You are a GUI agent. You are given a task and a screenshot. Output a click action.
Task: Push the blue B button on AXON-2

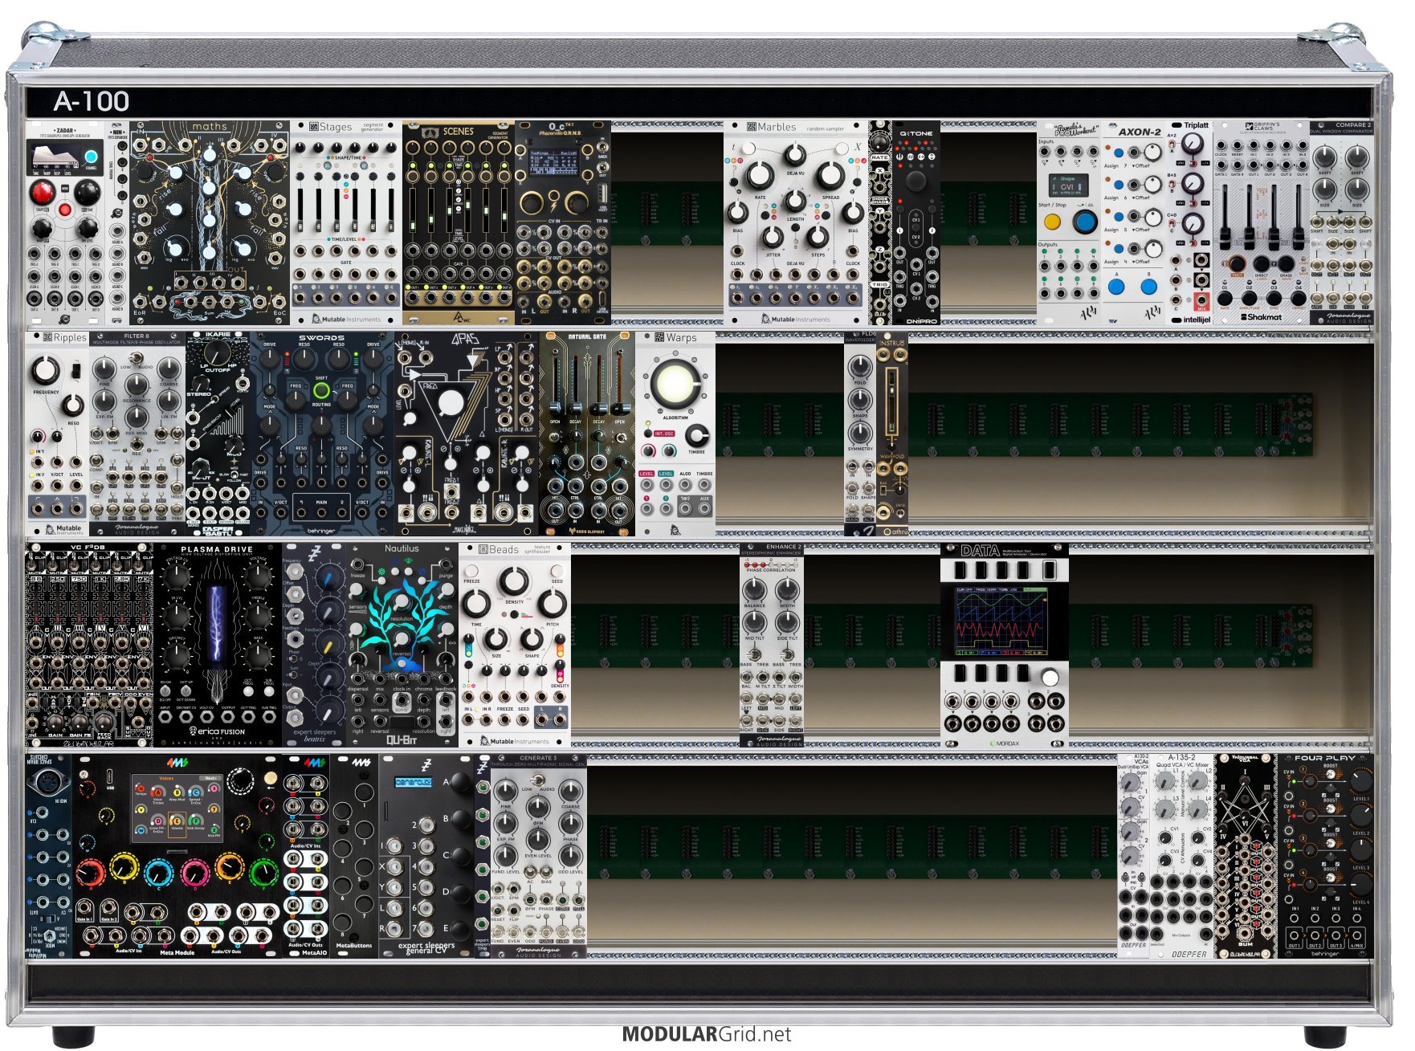point(1148,286)
